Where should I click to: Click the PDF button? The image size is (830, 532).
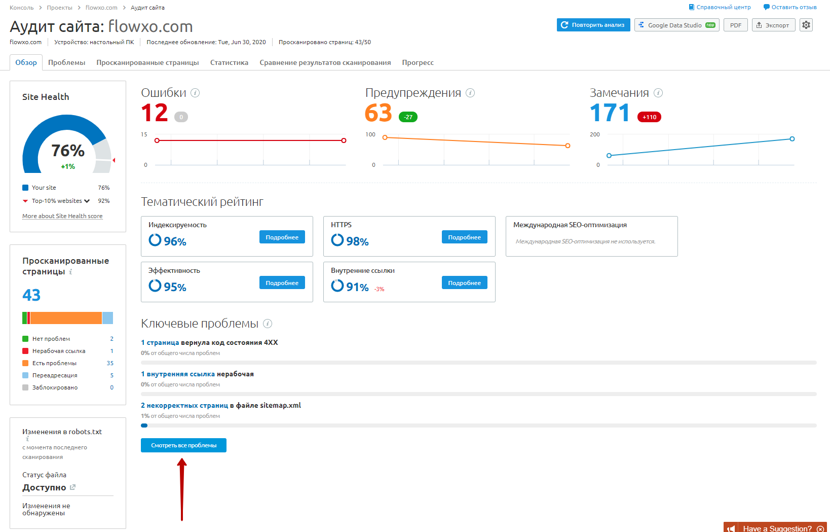pos(735,25)
